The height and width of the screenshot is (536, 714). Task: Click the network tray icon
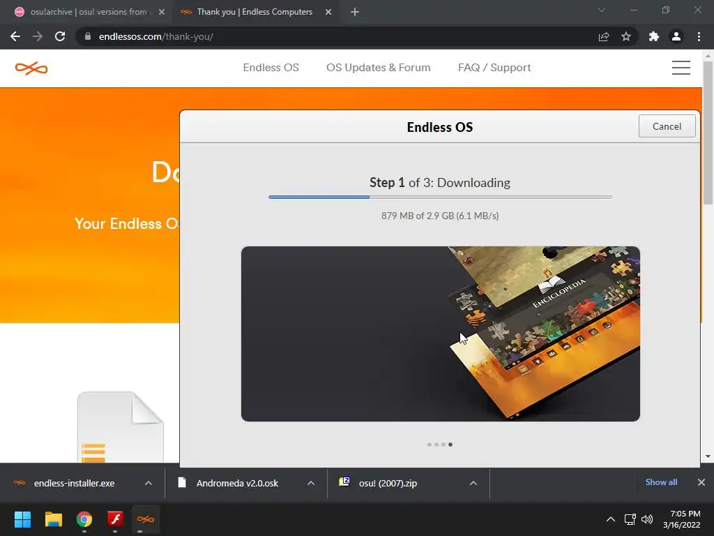[x=630, y=519]
